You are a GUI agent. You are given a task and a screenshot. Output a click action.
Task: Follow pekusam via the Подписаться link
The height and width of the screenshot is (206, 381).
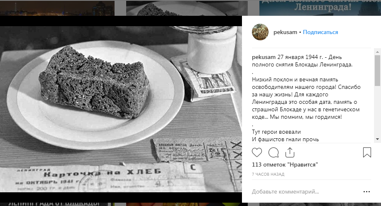320,32
